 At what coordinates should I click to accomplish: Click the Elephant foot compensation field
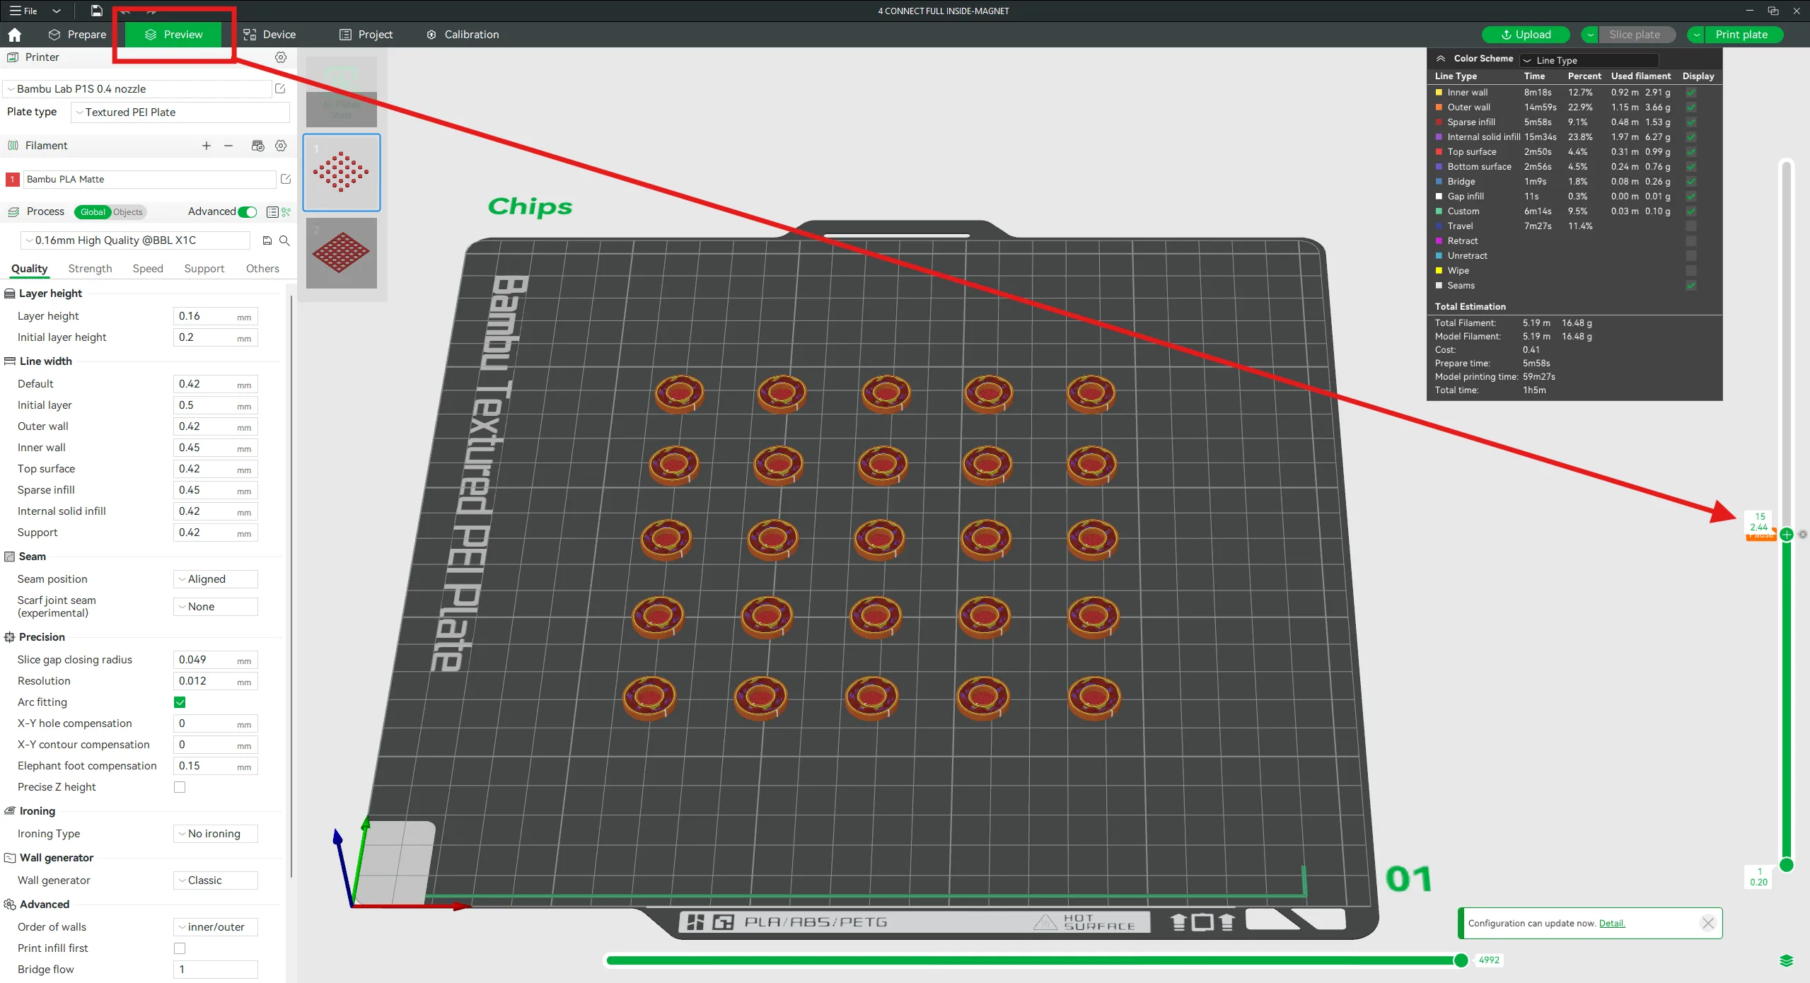[216, 766]
